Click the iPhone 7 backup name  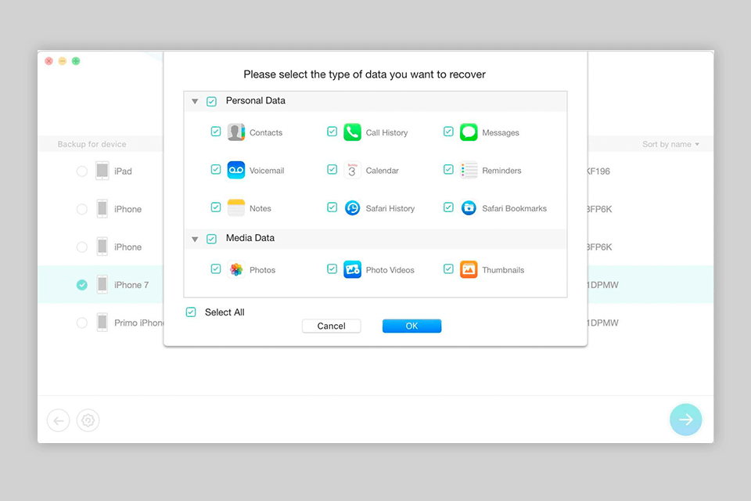(131, 285)
